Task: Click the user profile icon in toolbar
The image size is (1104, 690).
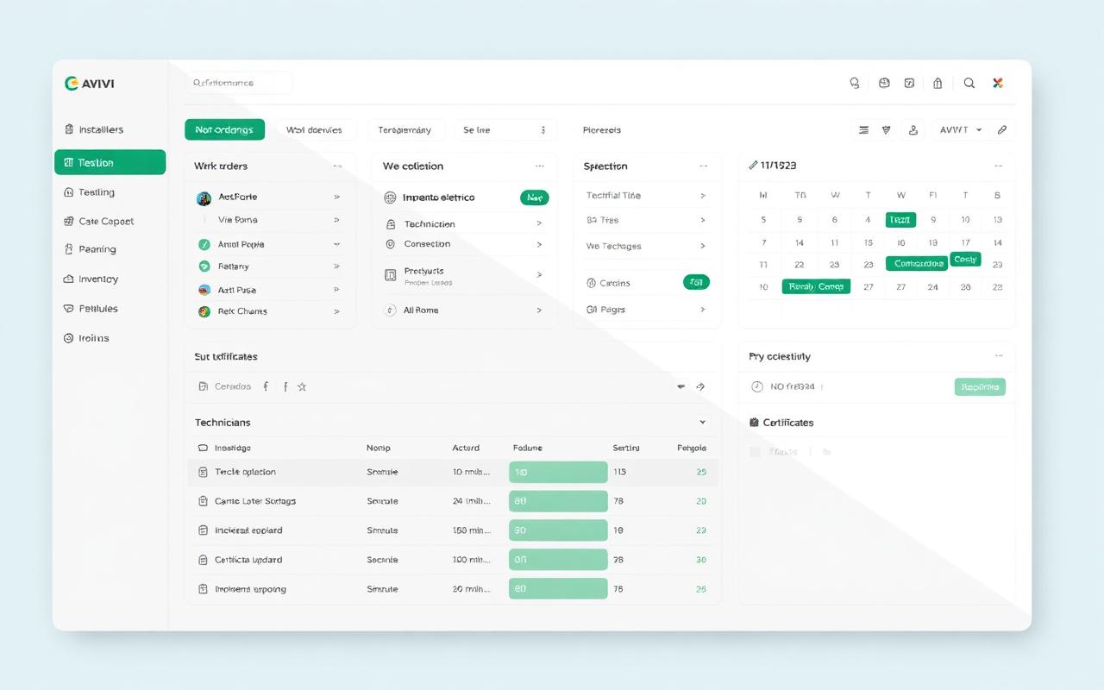Action: pos(913,130)
